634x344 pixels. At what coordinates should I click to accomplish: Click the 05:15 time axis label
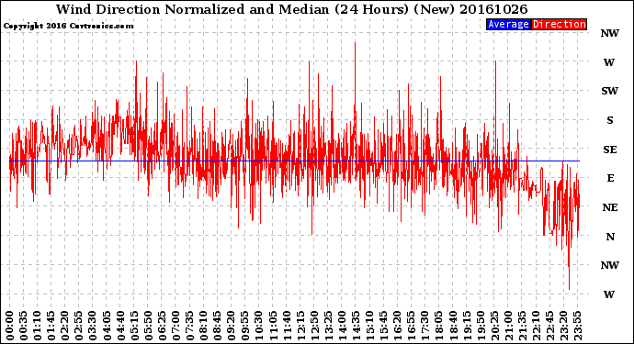click(134, 326)
